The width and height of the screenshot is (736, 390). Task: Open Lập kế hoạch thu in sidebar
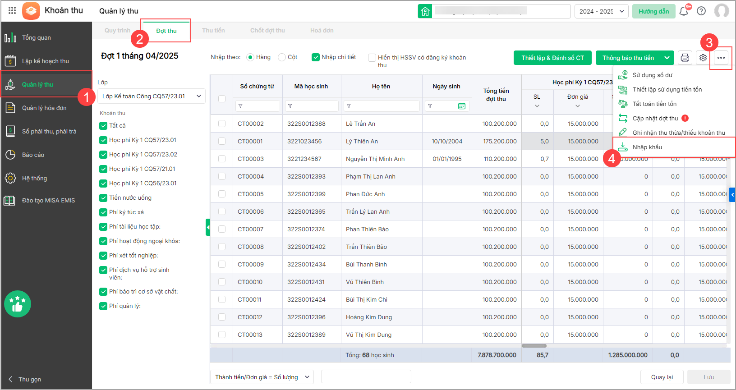coord(46,61)
